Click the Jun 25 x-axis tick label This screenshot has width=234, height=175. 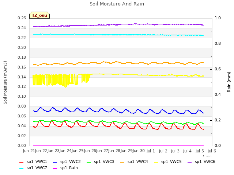coord(78,151)
